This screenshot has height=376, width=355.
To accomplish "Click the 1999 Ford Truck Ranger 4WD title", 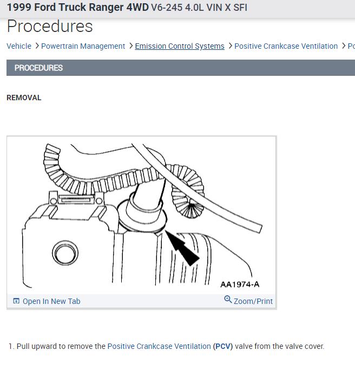I will click(78, 8).
